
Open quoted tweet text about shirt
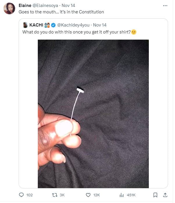[x=79, y=32]
